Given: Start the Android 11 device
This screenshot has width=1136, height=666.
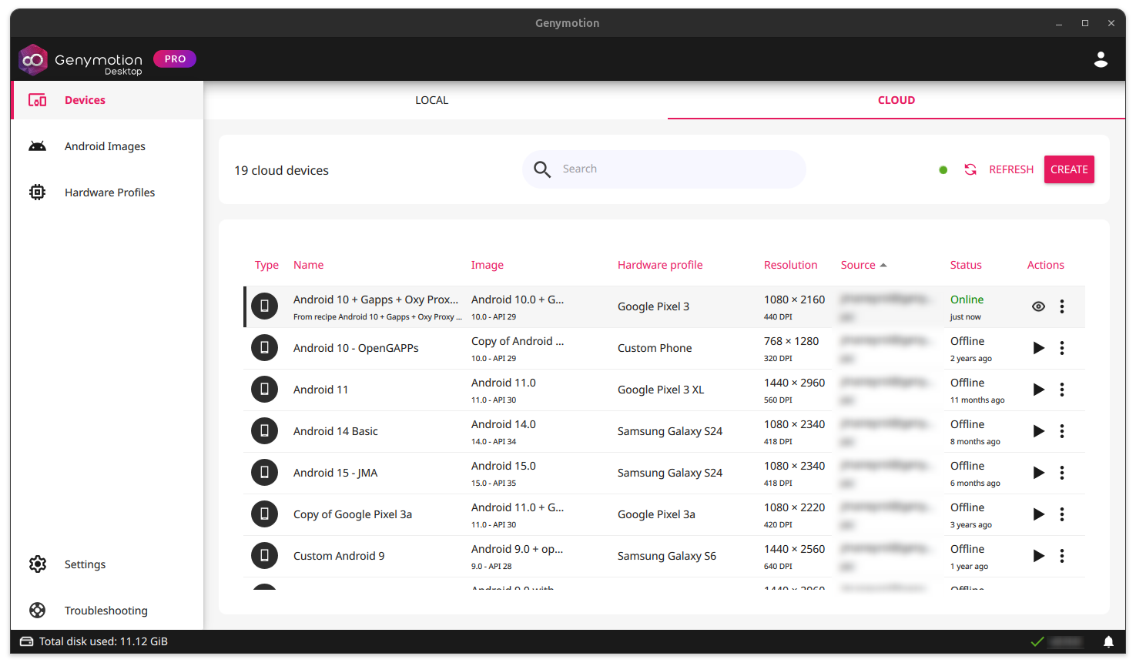Looking at the screenshot, I should pos(1038,389).
